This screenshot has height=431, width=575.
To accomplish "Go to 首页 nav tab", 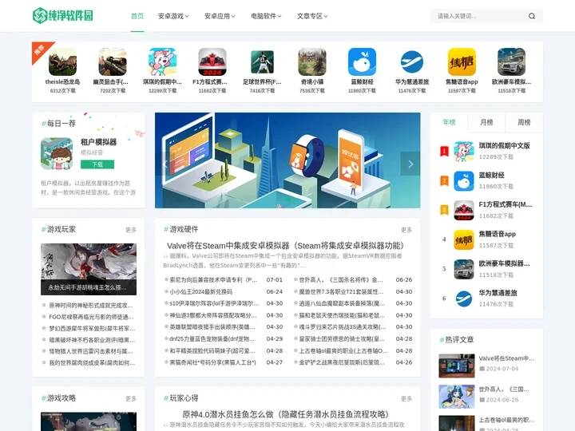I will (x=137, y=16).
